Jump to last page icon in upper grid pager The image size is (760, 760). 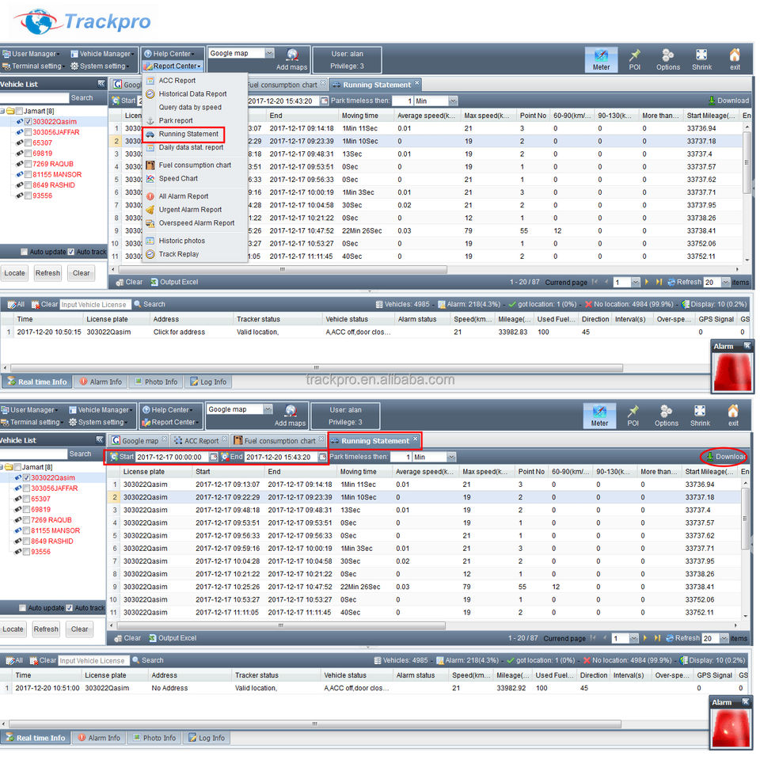(x=659, y=282)
